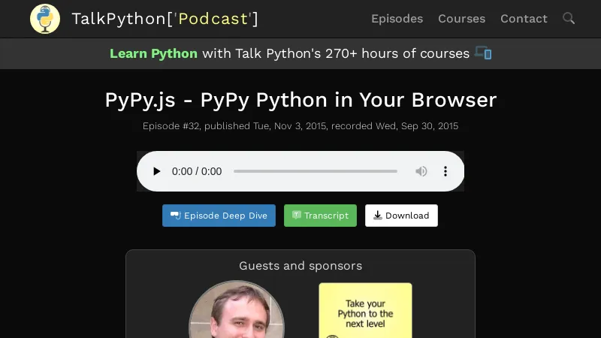Open the audio player three-dot menu
The height and width of the screenshot is (338, 601).
pyautogui.click(x=445, y=171)
